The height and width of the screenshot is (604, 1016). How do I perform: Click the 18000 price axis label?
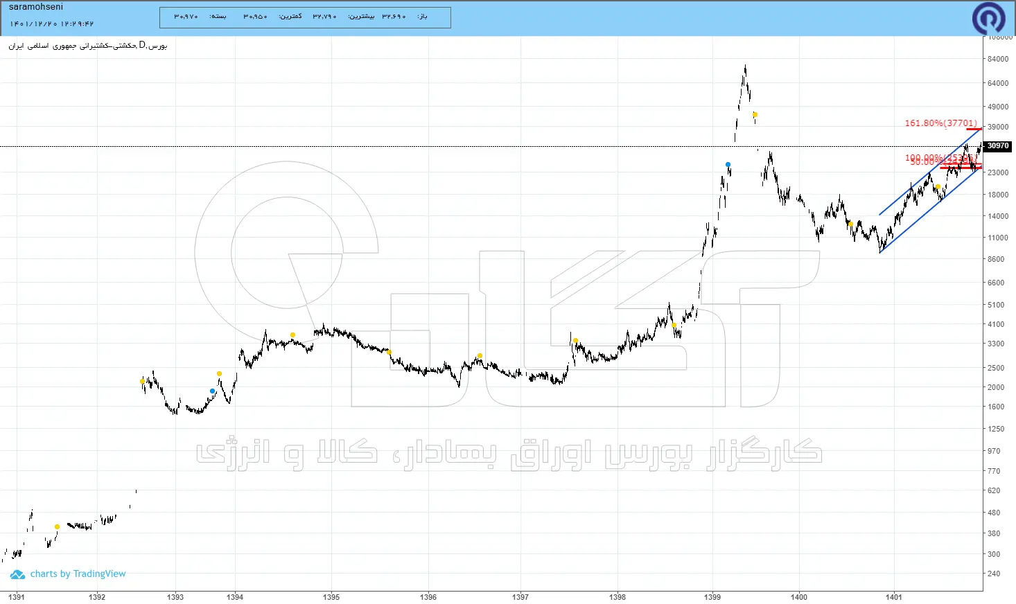998,195
